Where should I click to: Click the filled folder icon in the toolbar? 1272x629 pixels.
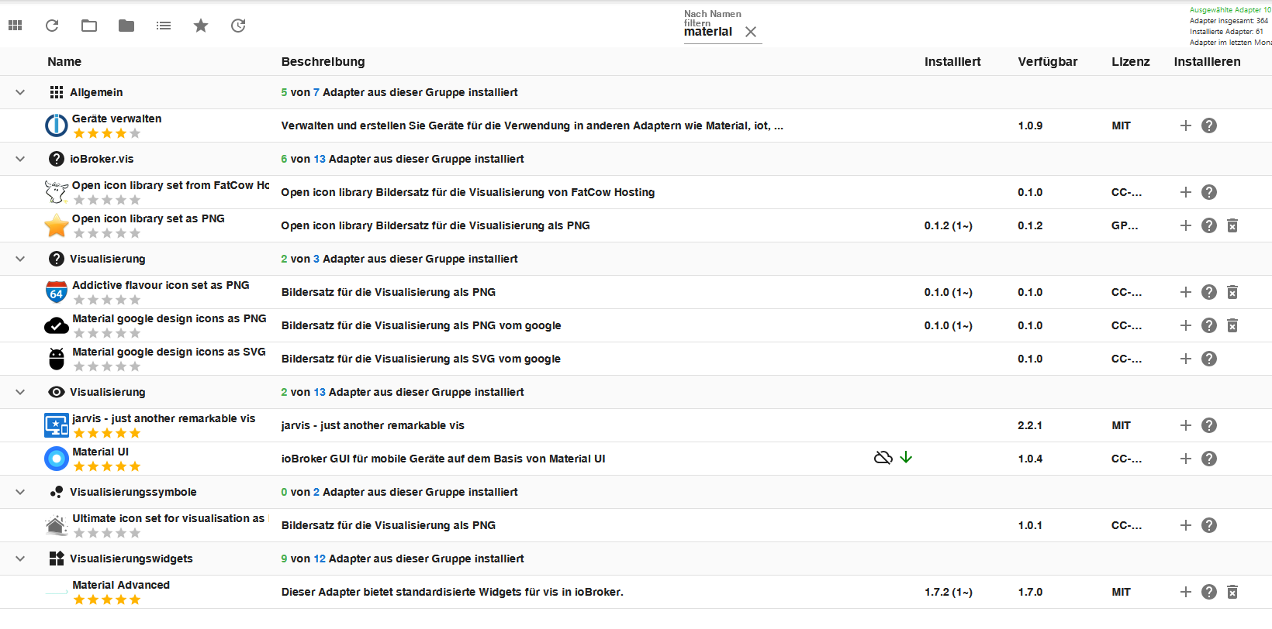point(126,26)
